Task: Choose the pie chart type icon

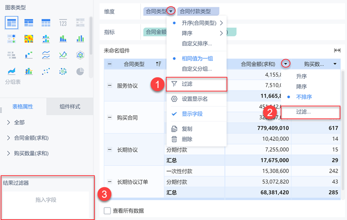Action: tap(80, 71)
